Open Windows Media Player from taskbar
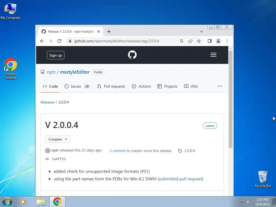The width and height of the screenshot is (276, 207). click(24, 202)
